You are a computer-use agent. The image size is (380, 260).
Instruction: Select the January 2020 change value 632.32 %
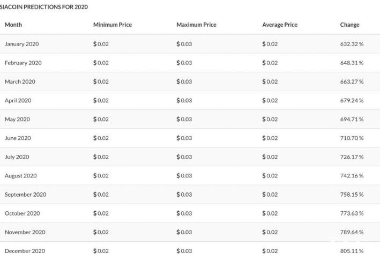point(352,44)
